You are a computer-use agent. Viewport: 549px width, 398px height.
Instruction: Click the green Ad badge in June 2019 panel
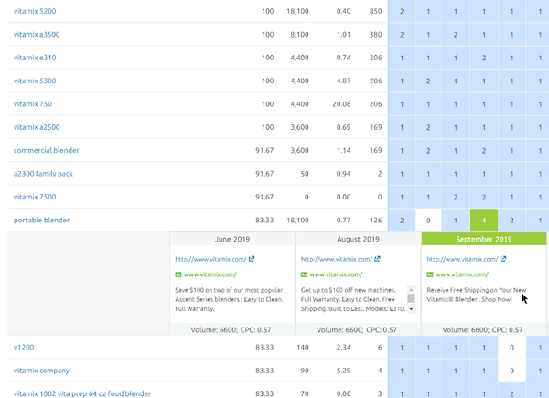[178, 274]
